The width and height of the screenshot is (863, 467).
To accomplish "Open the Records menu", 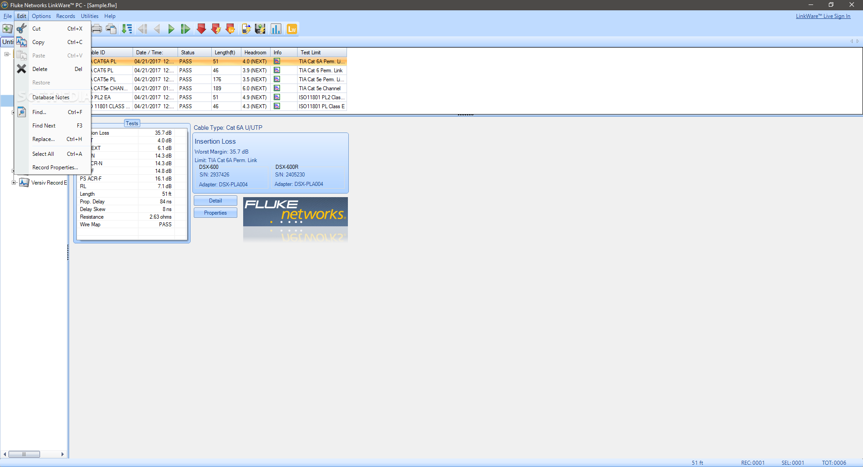I will 66,16.
